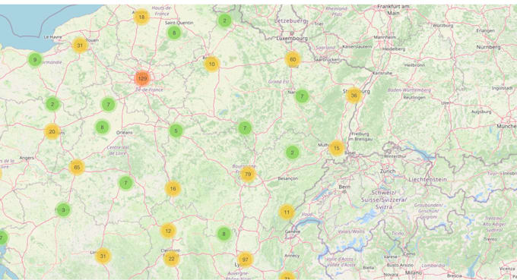Select the green 2 cluster above the 20 cluster
Screen dimensions: 517x280
pyautogui.click(x=52, y=105)
